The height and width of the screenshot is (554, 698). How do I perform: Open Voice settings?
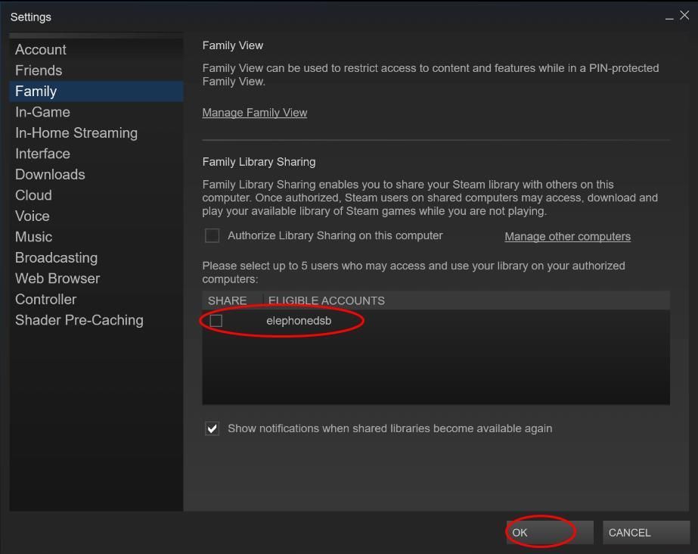pyautogui.click(x=33, y=216)
